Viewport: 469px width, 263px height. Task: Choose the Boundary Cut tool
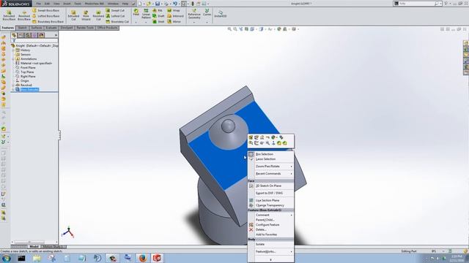tap(117, 21)
